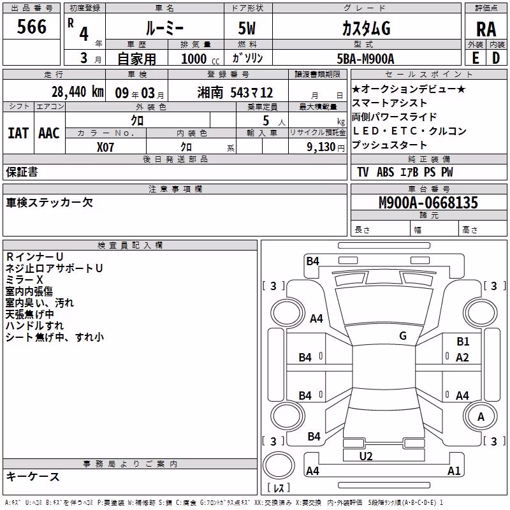Select sales point ＬＥＤ・ＥＴＣ・クルコン

pyautogui.click(x=409, y=131)
